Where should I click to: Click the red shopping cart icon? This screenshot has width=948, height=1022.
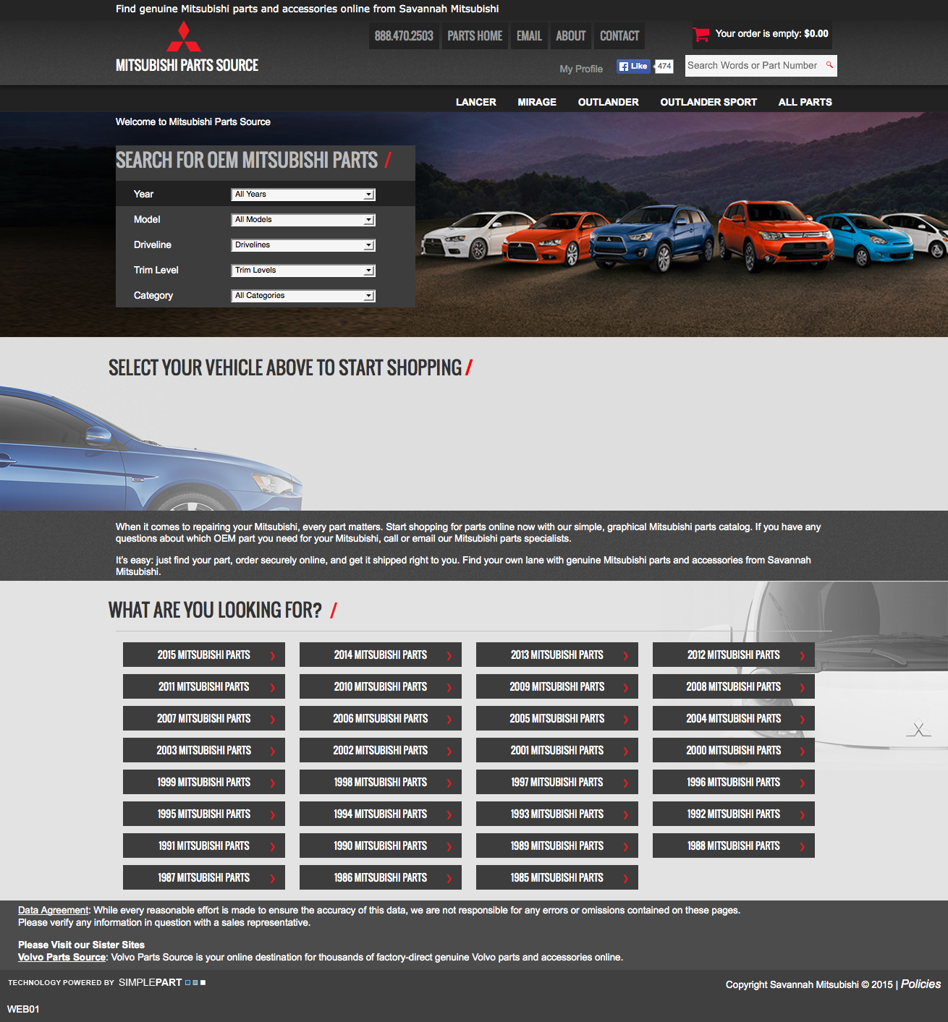(x=701, y=34)
